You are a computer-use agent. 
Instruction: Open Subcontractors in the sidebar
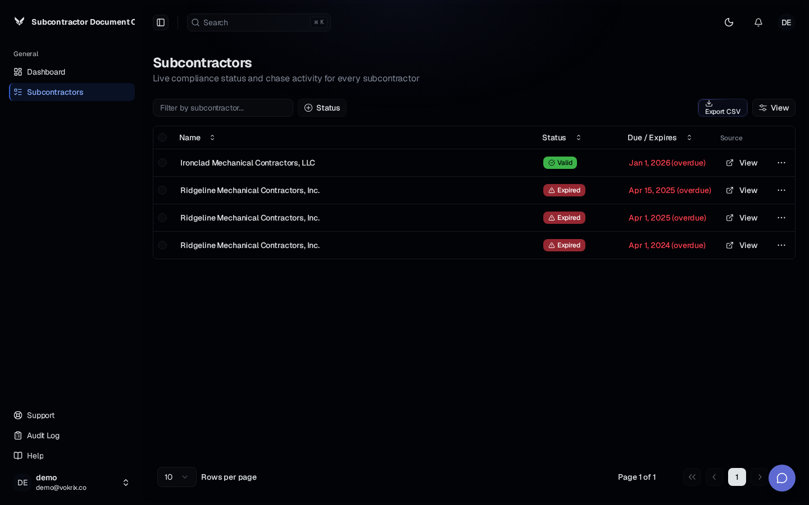(72, 92)
